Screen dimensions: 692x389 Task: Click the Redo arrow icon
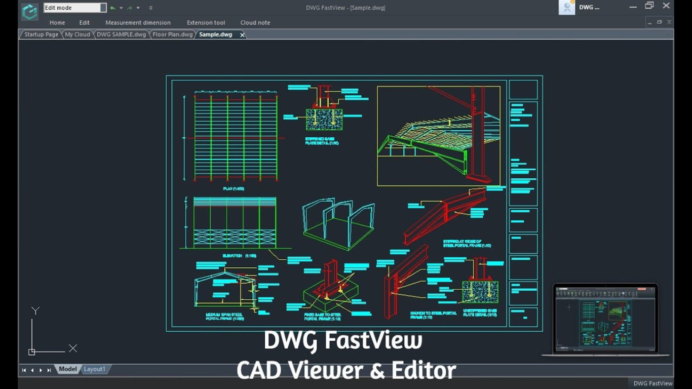tap(130, 8)
